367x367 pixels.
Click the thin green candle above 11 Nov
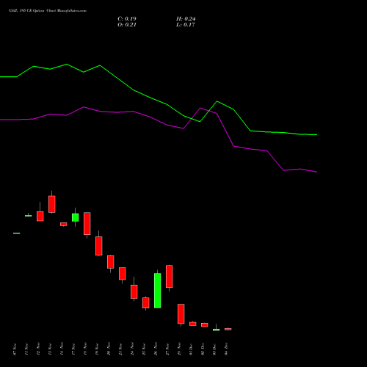tap(29, 216)
